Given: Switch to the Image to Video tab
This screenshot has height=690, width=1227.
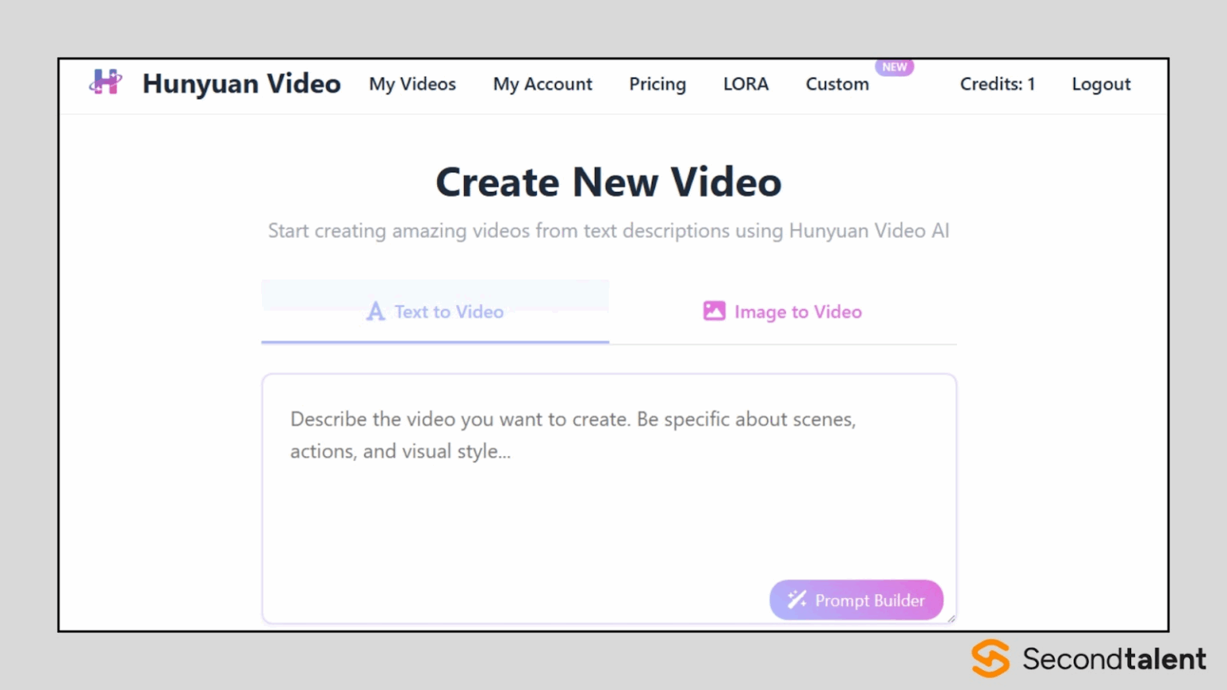Looking at the screenshot, I should tap(783, 311).
